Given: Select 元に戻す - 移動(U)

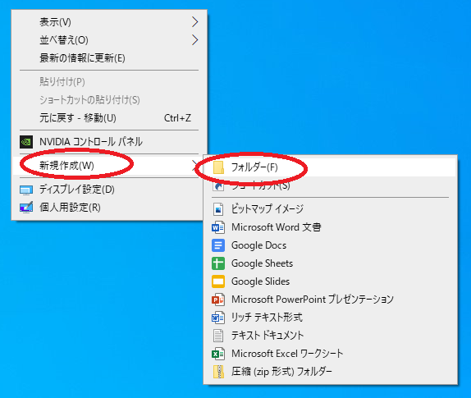Looking at the screenshot, I should [x=109, y=118].
